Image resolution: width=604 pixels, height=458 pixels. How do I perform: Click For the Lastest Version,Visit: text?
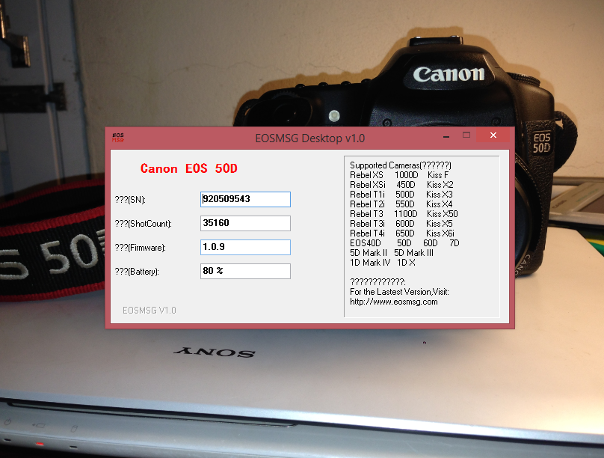pos(399,292)
